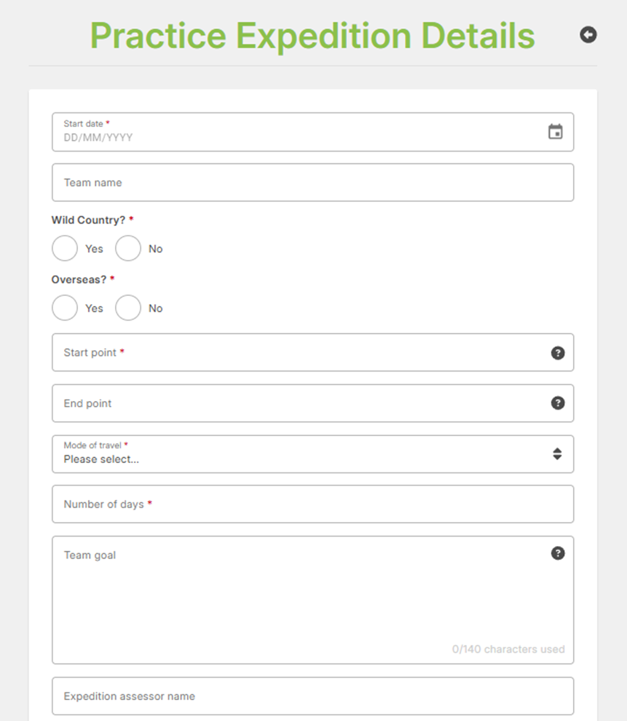This screenshot has height=721, width=627.
Task: Open the Start date calendar picker icon
Action: click(555, 131)
